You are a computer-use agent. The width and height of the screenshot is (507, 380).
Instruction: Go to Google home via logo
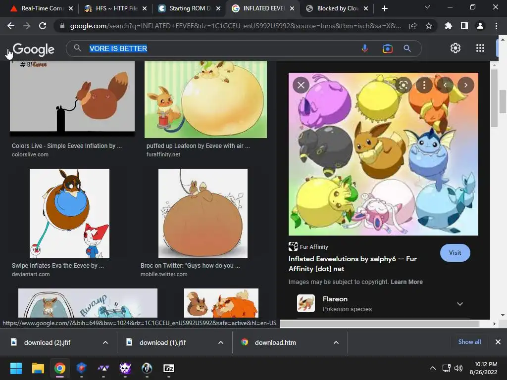click(33, 49)
